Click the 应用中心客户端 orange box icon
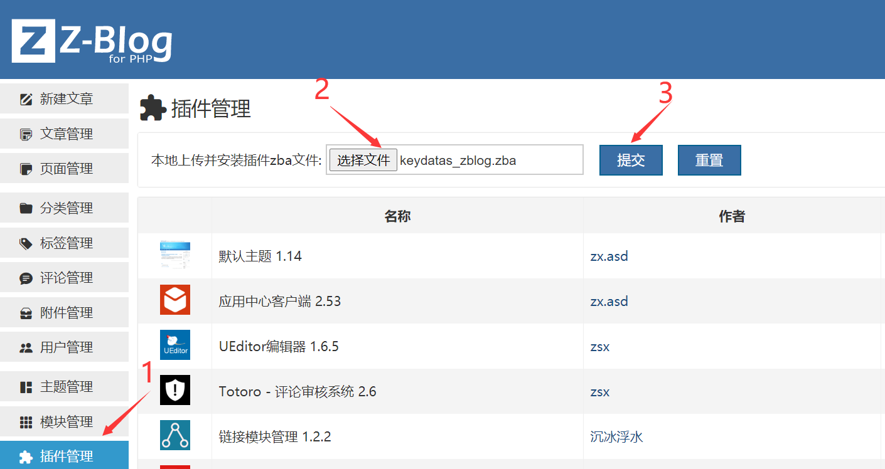Screen dimensions: 885x469 [x=175, y=300]
